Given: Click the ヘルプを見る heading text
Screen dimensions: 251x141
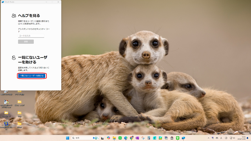Looking at the screenshot, I should click(29, 16).
